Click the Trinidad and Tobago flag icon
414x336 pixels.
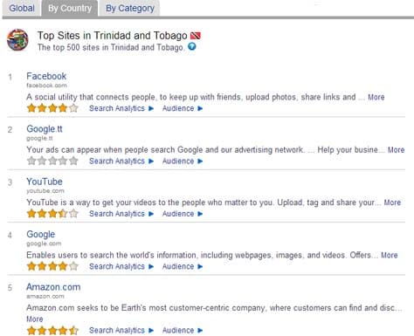click(196, 36)
